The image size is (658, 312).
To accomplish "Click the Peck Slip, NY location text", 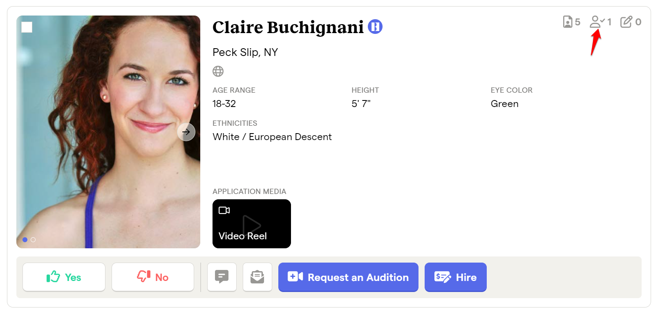I will (x=245, y=52).
